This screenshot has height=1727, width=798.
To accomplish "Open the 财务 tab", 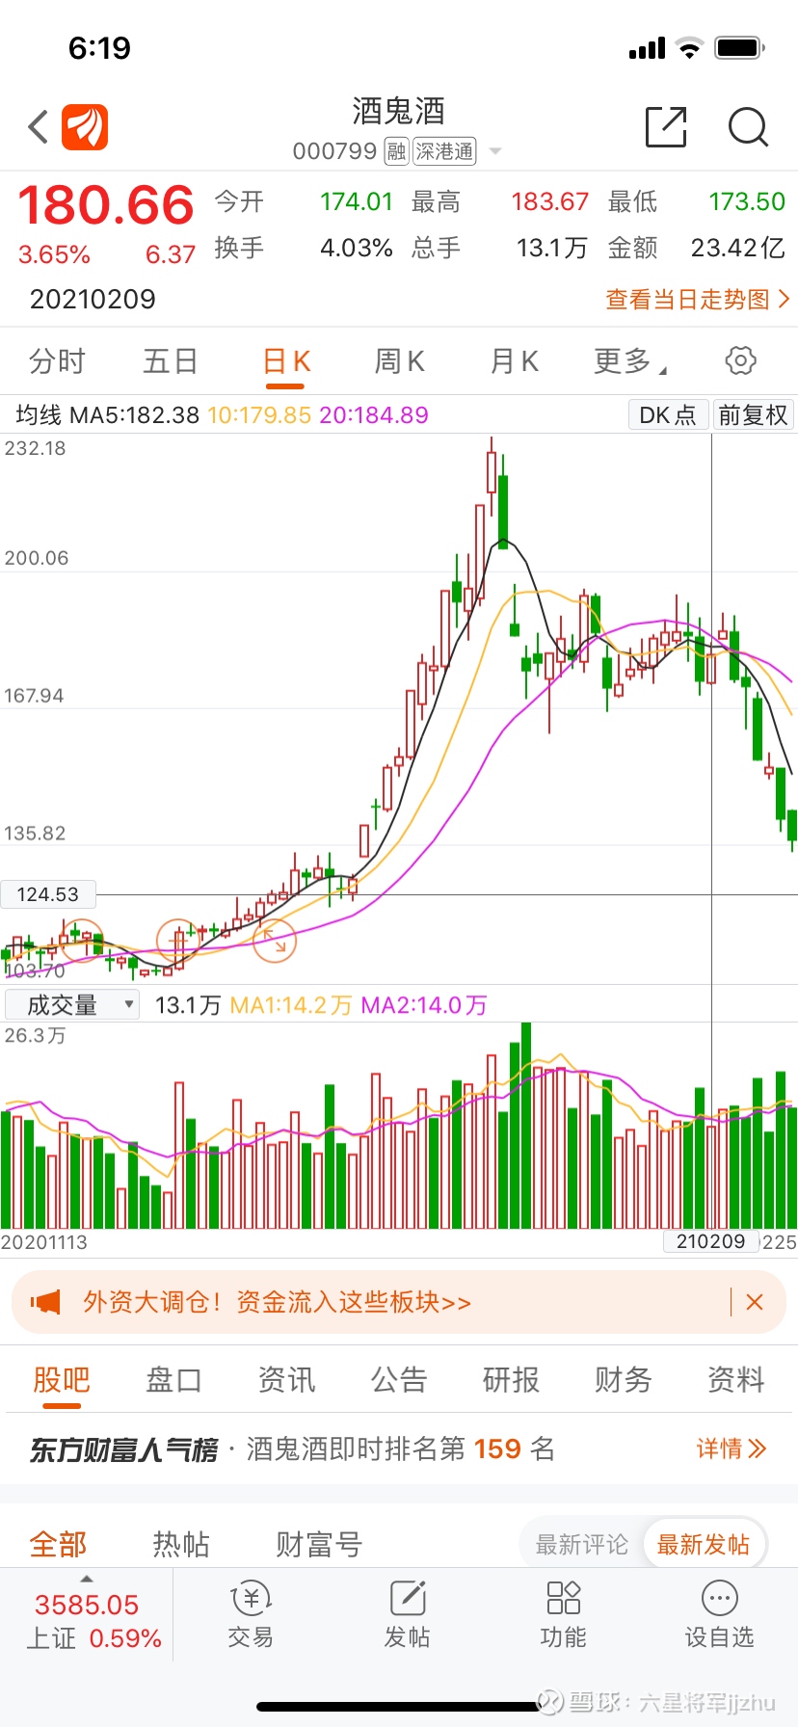I will 624,1380.
